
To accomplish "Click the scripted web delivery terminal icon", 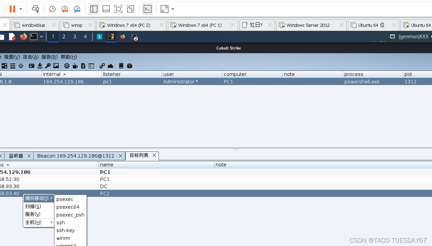I will [91, 66].
